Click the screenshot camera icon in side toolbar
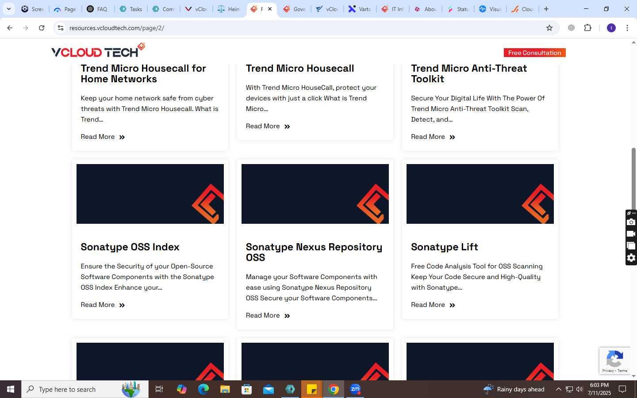 tap(631, 222)
